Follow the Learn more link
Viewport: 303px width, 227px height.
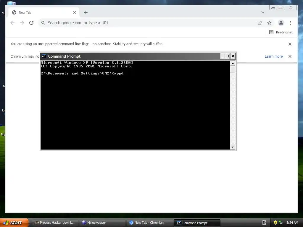tap(274, 56)
